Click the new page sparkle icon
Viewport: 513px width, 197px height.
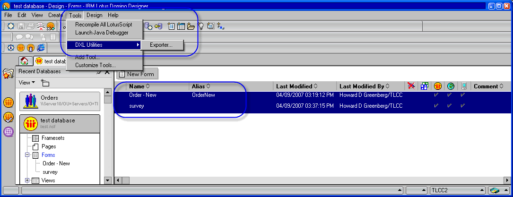(211, 26)
